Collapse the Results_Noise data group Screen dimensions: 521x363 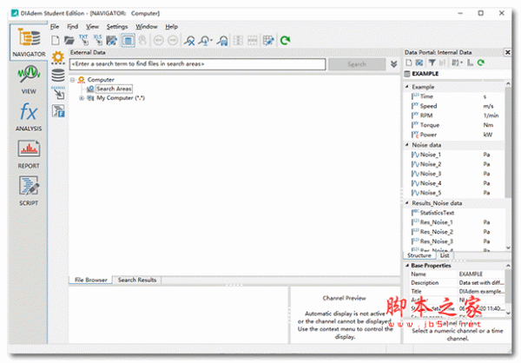coord(407,202)
